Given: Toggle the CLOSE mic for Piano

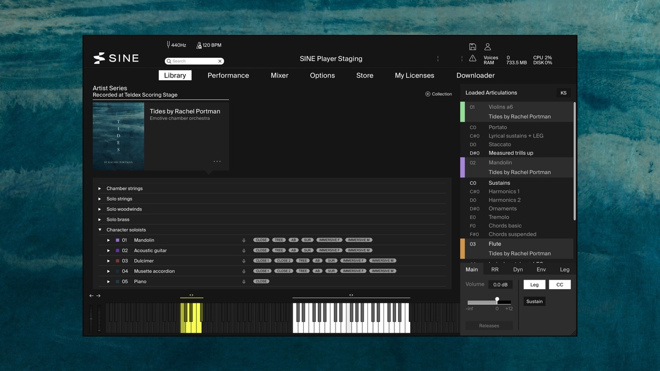Looking at the screenshot, I should pos(261,281).
